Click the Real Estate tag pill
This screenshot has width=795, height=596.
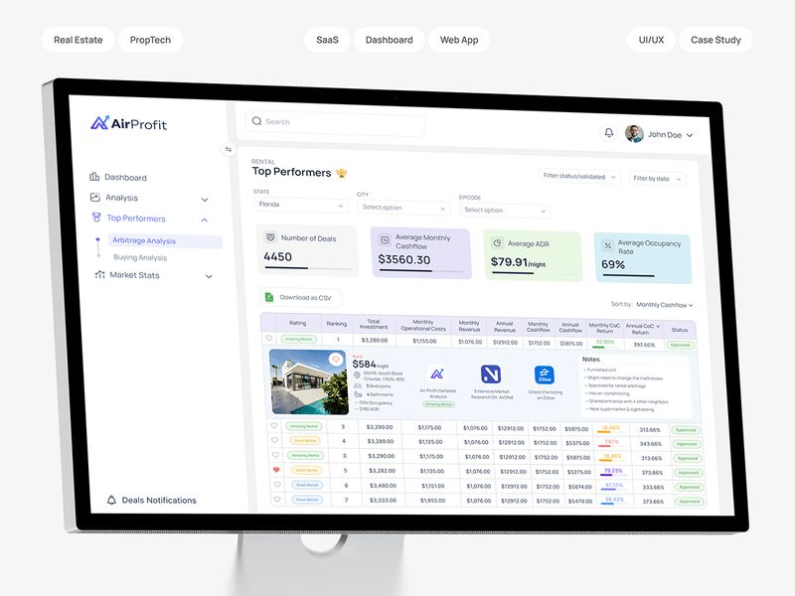click(x=79, y=40)
